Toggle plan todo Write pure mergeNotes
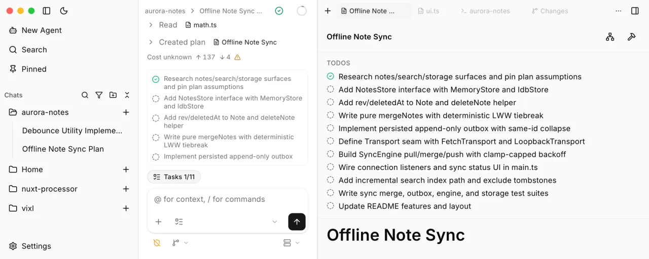 (x=331, y=115)
